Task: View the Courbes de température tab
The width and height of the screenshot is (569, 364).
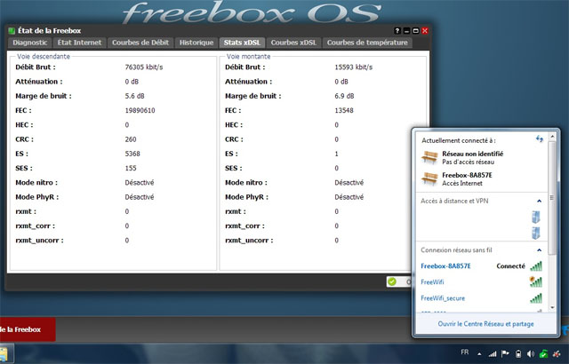Action: 367,43
